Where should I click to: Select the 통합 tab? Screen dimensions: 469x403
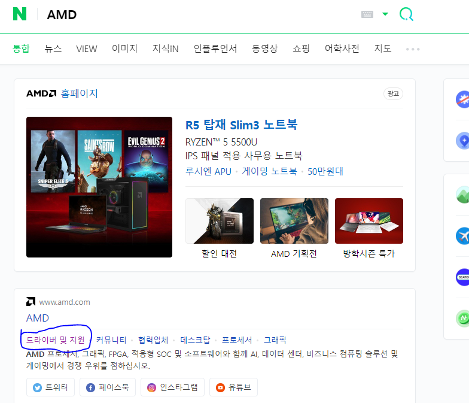[x=21, y=49]
